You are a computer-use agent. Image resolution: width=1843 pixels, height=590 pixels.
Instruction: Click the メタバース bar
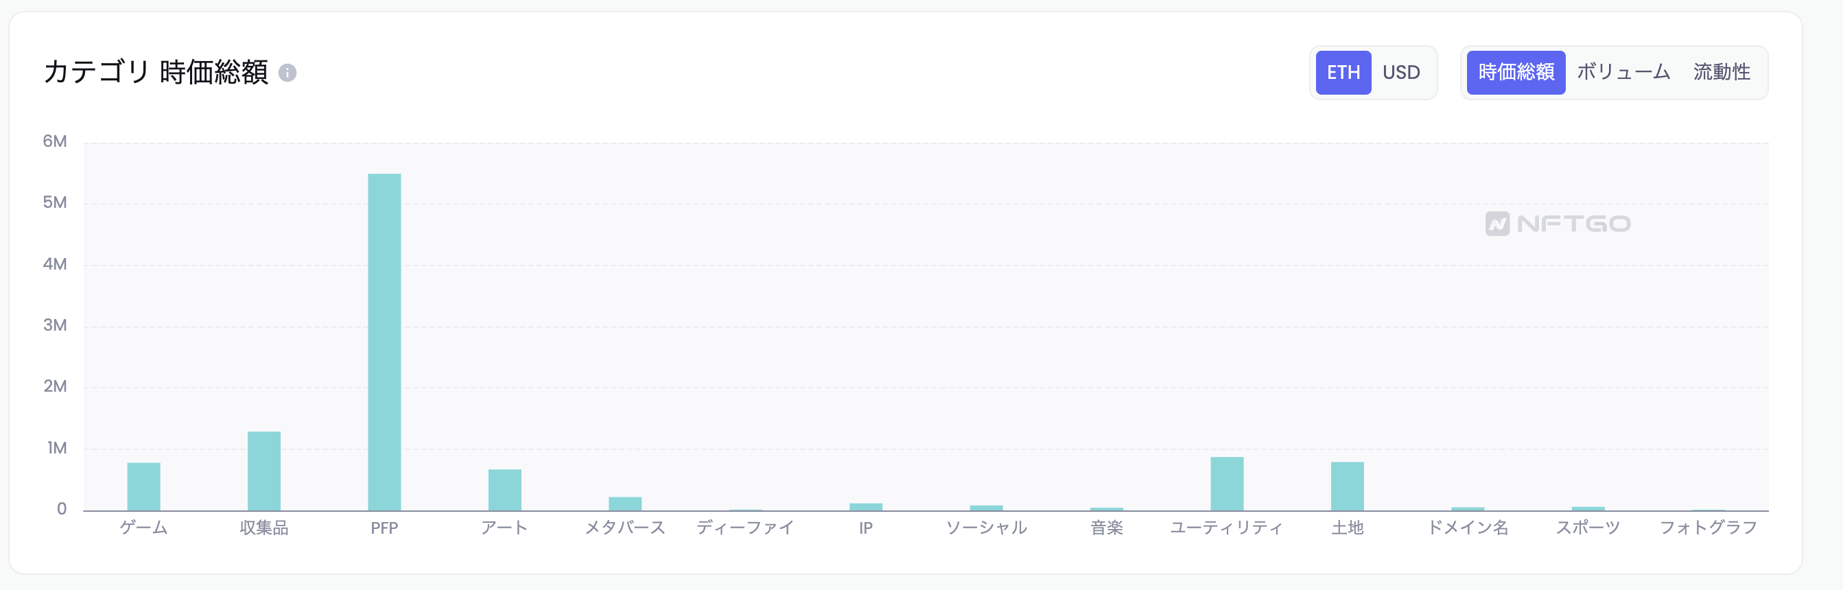click(625, 504)
